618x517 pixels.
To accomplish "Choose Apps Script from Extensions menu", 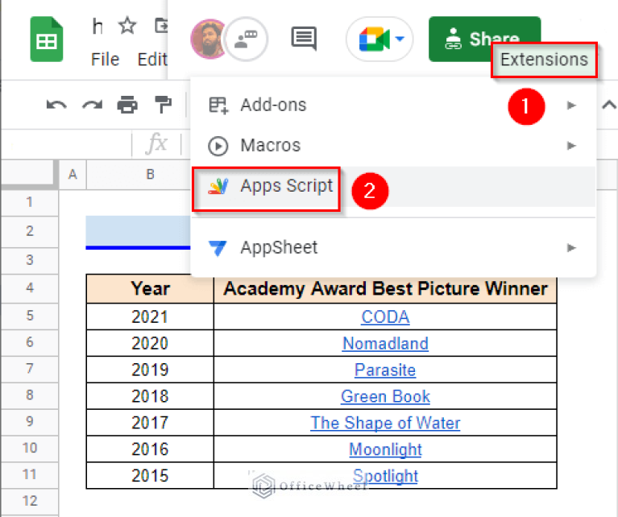I will pos(286,186).
